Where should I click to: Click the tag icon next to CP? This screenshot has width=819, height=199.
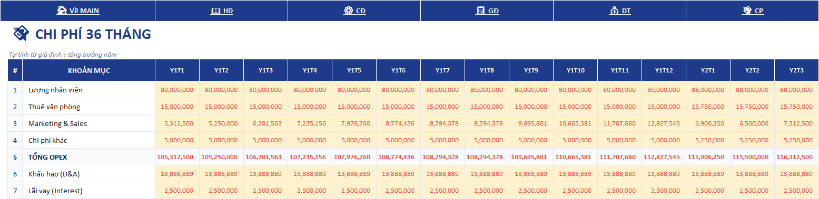[x=747, y=11]
